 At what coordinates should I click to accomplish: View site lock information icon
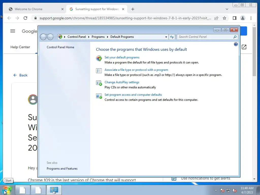(x=35, y=18)
